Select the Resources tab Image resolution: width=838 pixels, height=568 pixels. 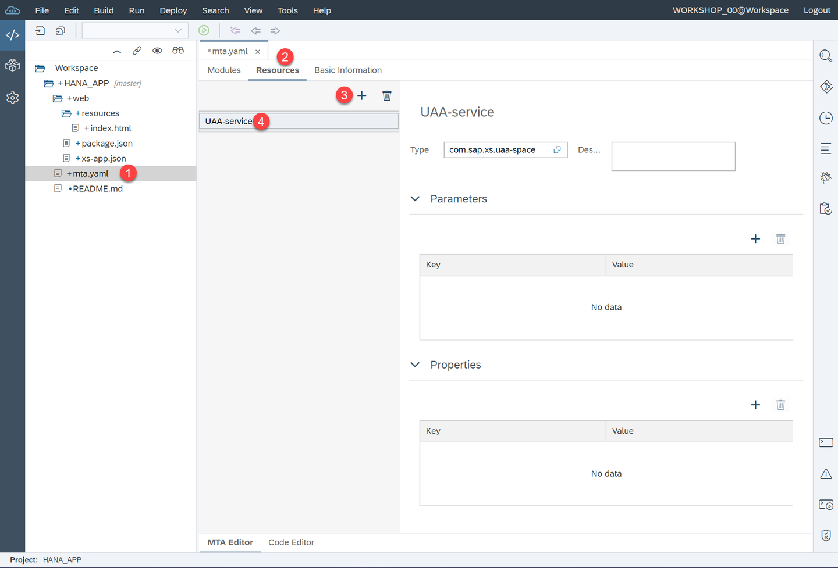coord(278,70)
